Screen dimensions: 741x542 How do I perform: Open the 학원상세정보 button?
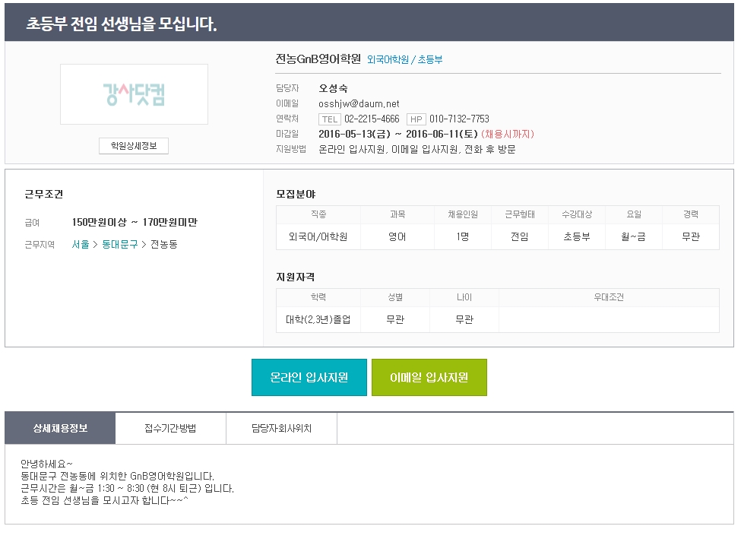tap(134, 145)
